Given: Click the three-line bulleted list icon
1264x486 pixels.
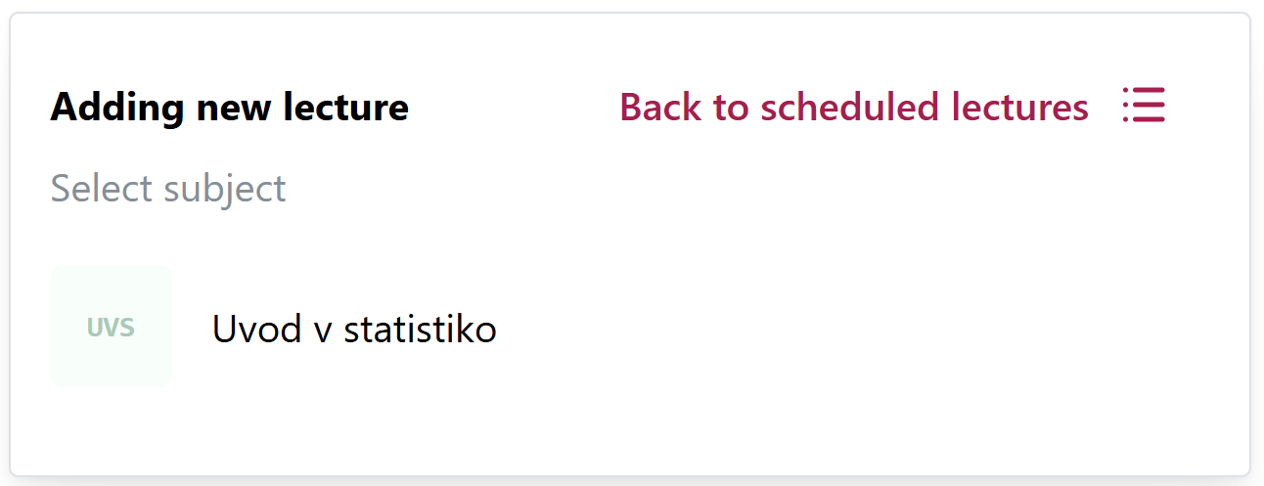Looking at the screenshot, I should tap(1144, 105).
